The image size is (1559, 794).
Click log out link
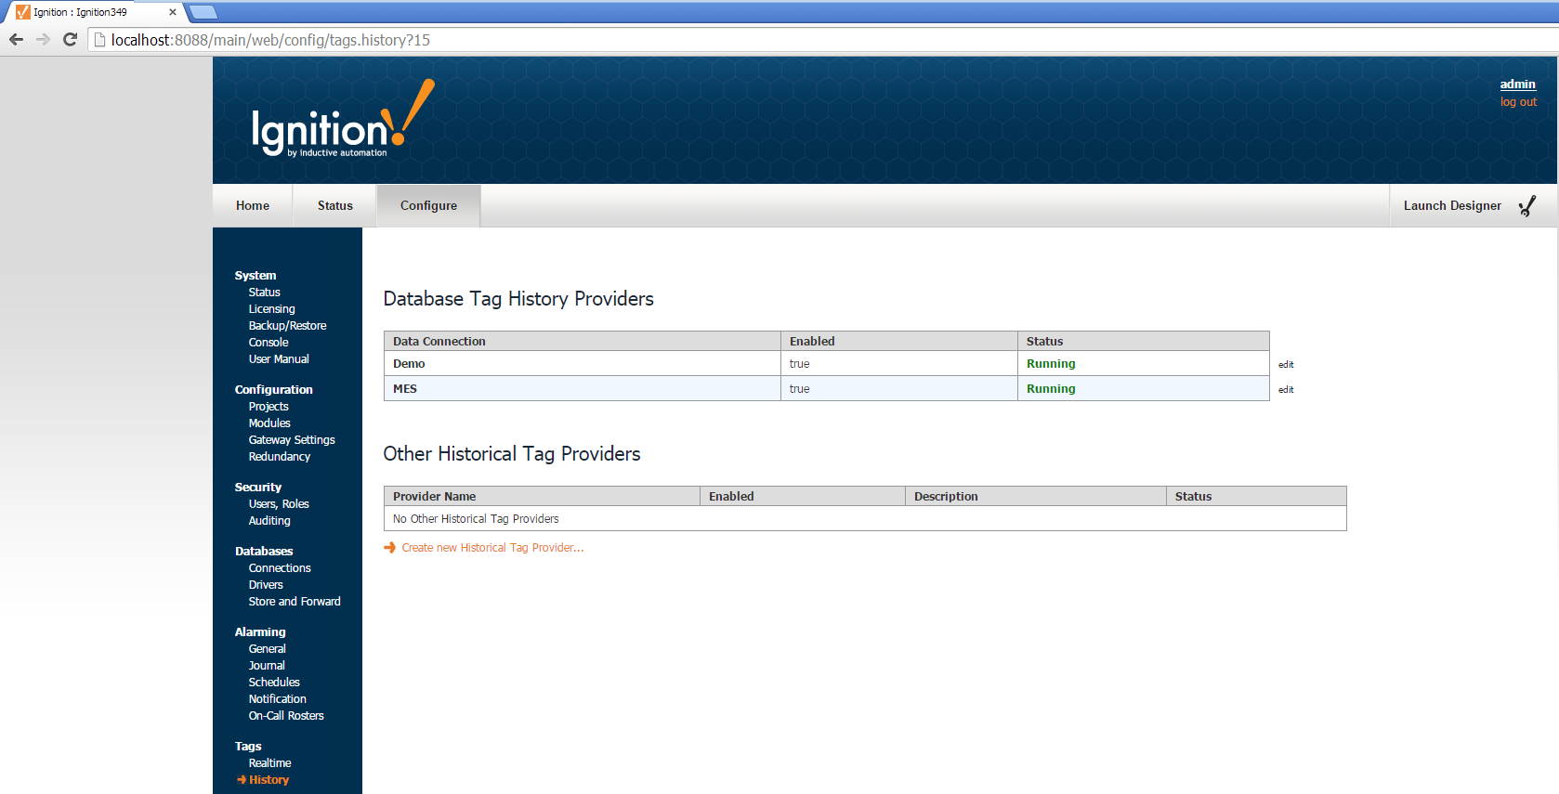click(x=1518, y=102)
